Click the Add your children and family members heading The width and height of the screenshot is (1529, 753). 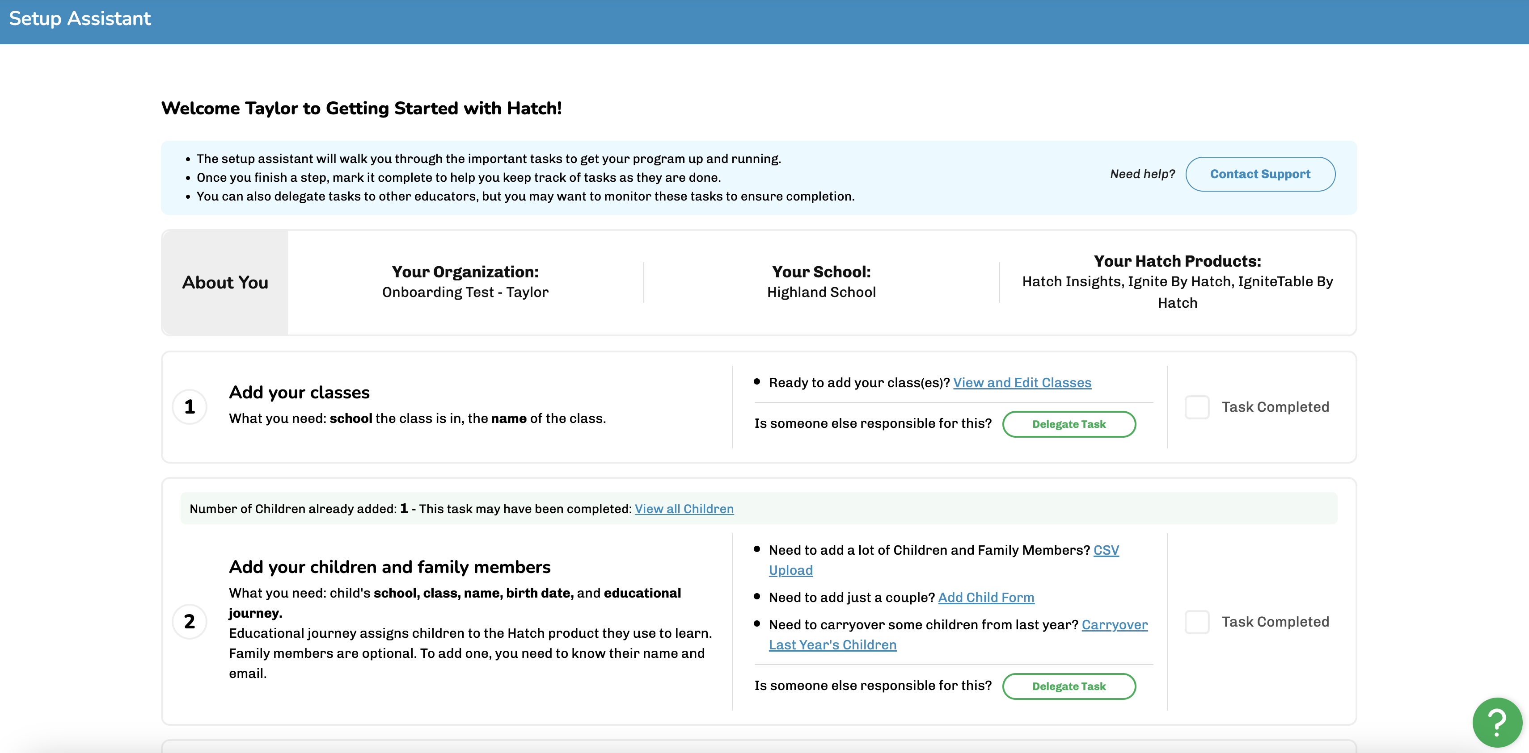389,567
